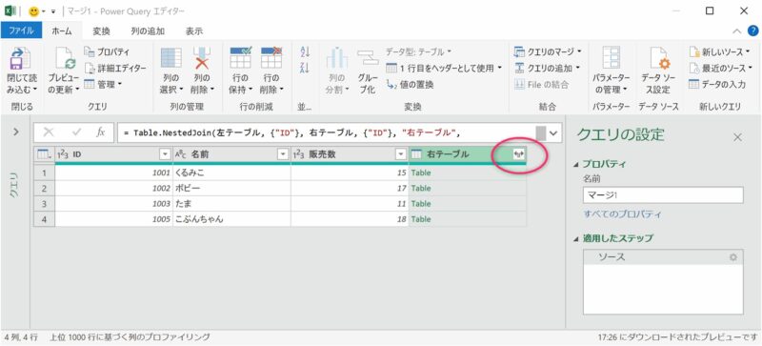This screenshot has height=346, width=762.
Task: Open Merge Queries (クエリのマージ) dropdown
Action: tap(549, 51)
